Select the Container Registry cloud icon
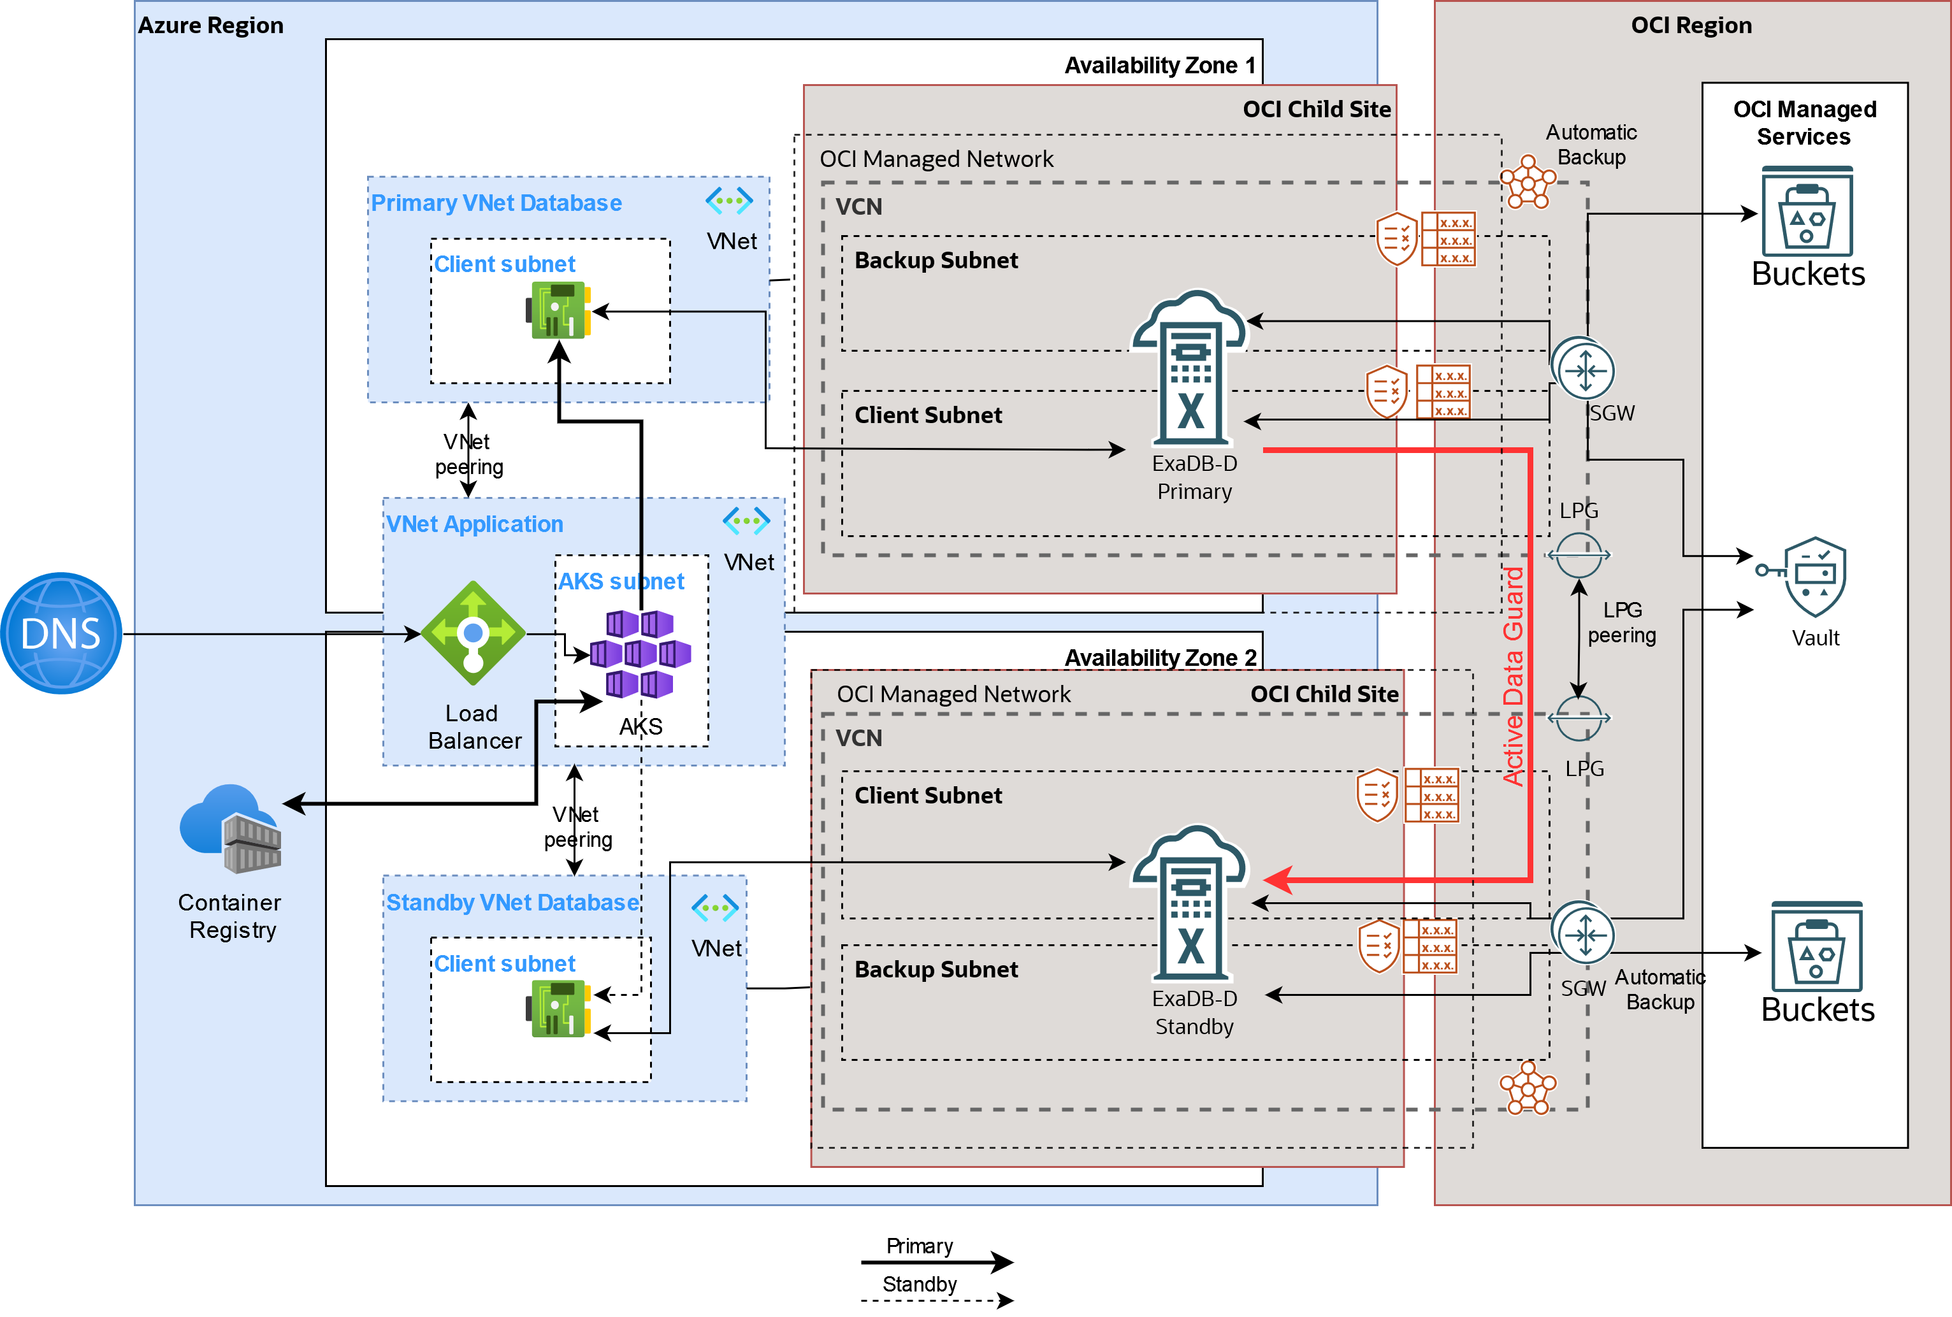Screen dimensions: 1952x1317 coord(231,829)
